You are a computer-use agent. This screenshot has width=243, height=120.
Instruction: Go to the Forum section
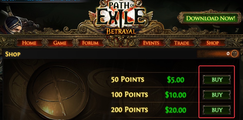(90, 43)
